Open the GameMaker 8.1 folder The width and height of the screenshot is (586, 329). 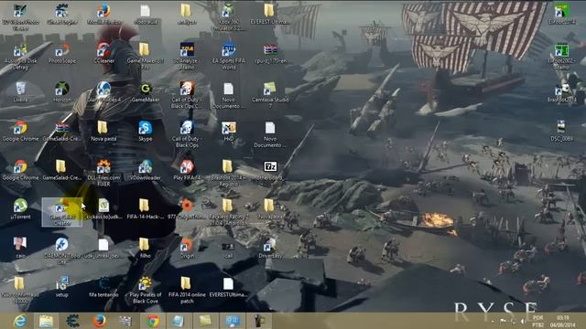146,56
